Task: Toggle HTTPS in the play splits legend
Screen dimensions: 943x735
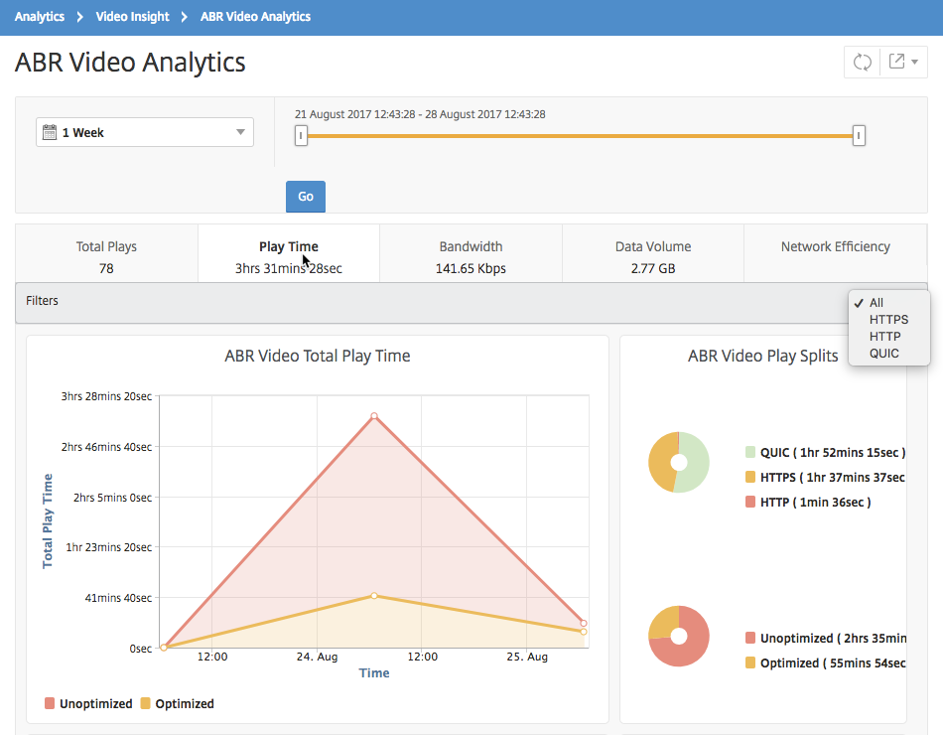Action: 826,478
